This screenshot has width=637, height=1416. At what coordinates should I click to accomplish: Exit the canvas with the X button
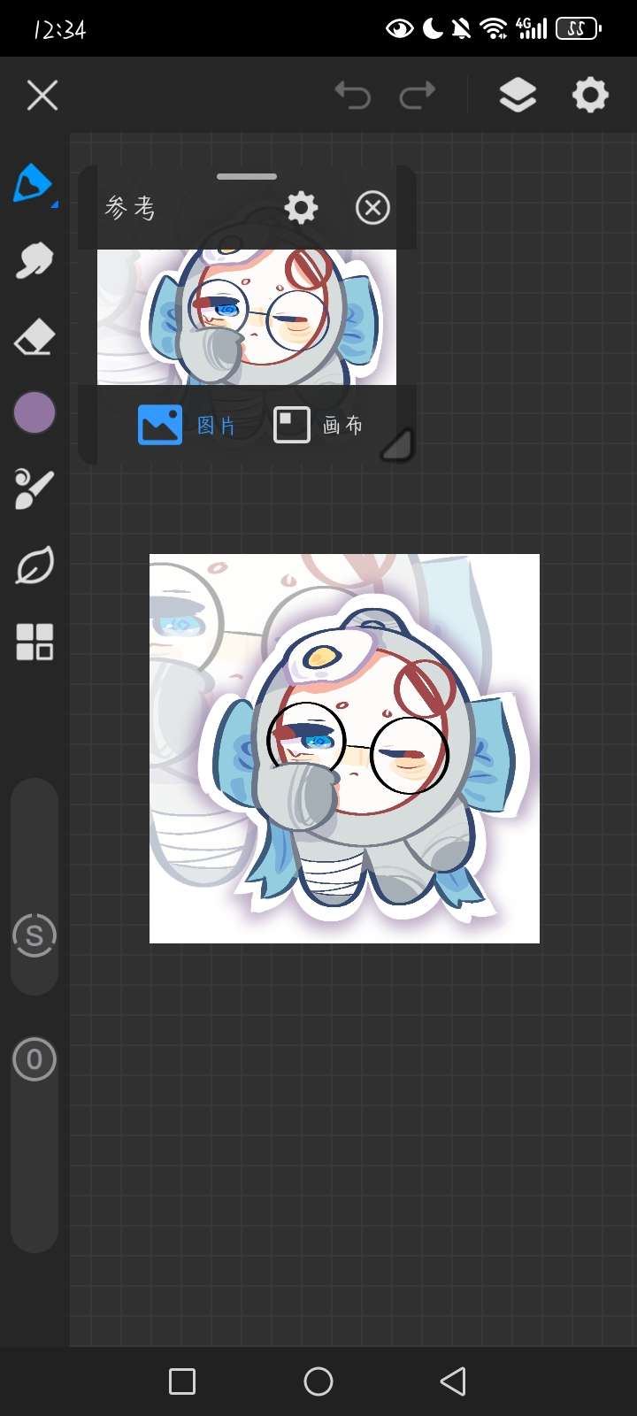click(x=42, y=95)
